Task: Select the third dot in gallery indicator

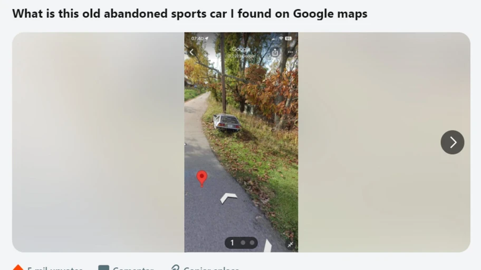Action: pyautogui.click(x=252, y=243)
